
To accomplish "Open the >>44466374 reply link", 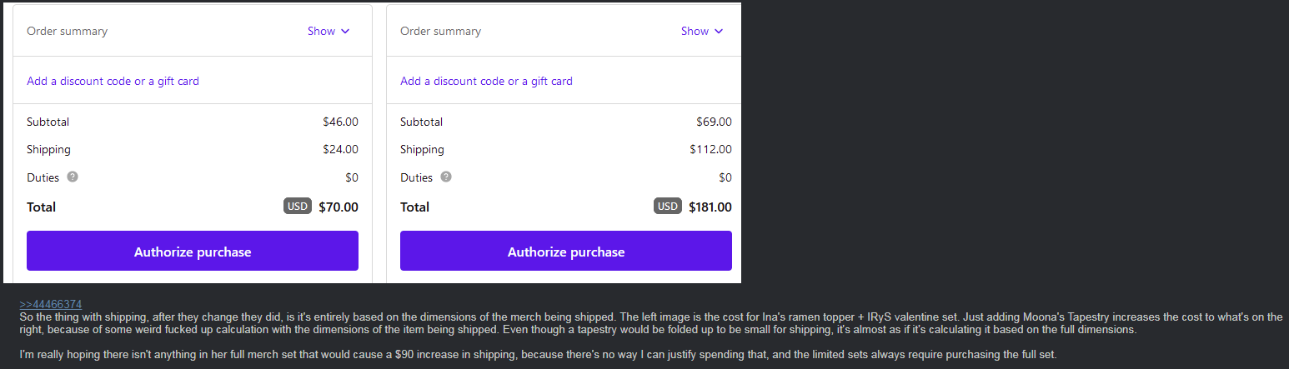I will [x=50, y=304].
